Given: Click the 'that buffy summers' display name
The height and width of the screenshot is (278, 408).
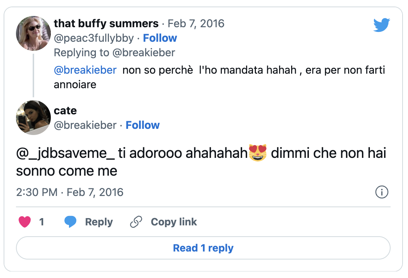Looking at the screenshot, I should (x=106, y=24).
